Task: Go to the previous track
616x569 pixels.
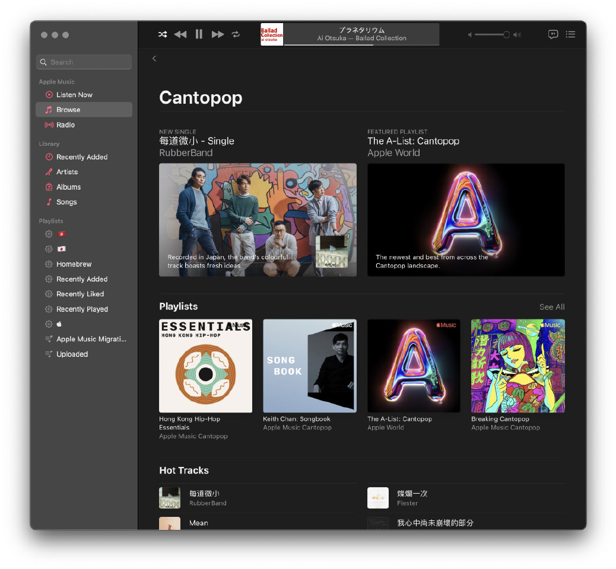Action: click(x=180, y=34)
